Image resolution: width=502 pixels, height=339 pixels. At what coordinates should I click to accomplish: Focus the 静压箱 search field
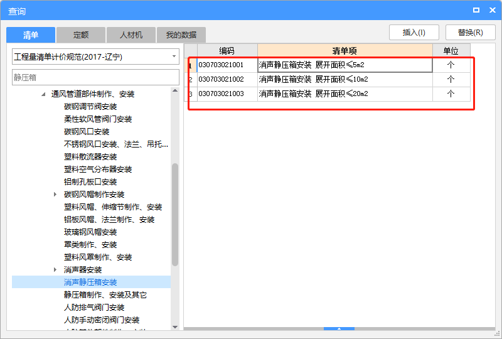(x=95, y=77)
